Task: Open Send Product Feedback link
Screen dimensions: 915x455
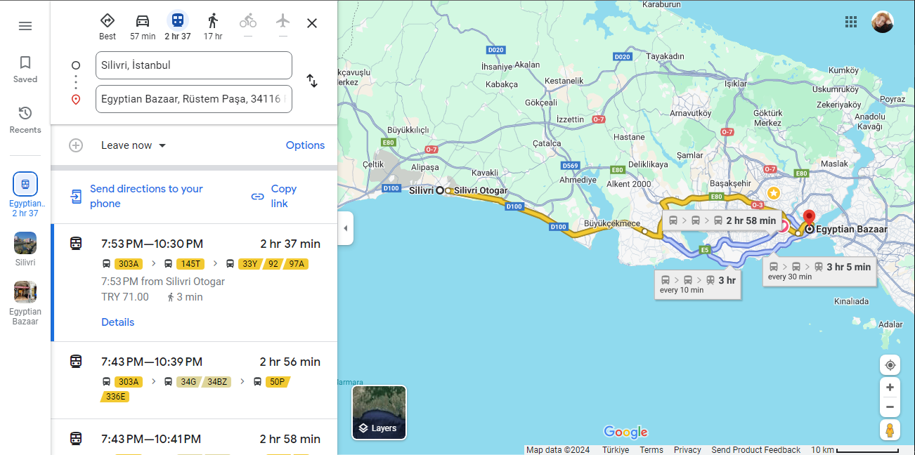Action: click(755, 450)
